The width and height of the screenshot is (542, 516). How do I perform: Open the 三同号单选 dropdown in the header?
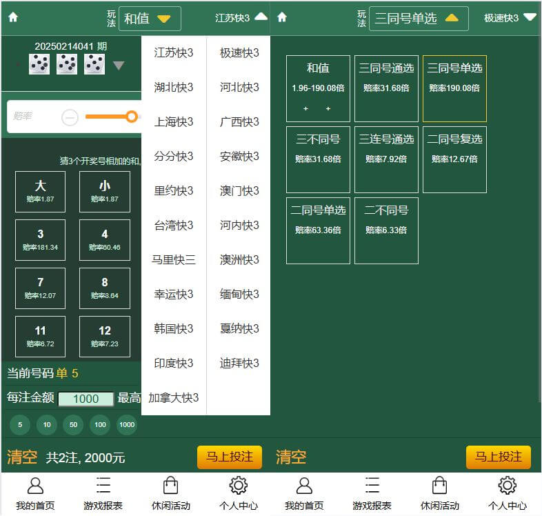(419, 19)
